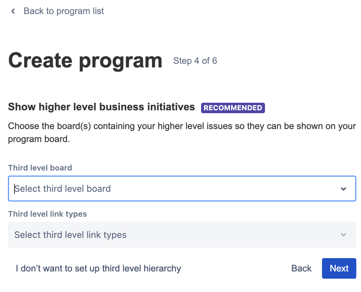Click the RECOMMENDED badge
The image size is (361, 292).
click(233, 108)
